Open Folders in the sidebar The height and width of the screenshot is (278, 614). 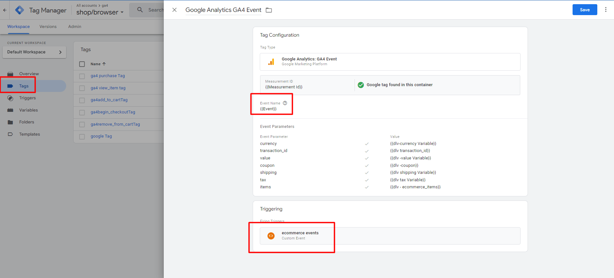27,122
